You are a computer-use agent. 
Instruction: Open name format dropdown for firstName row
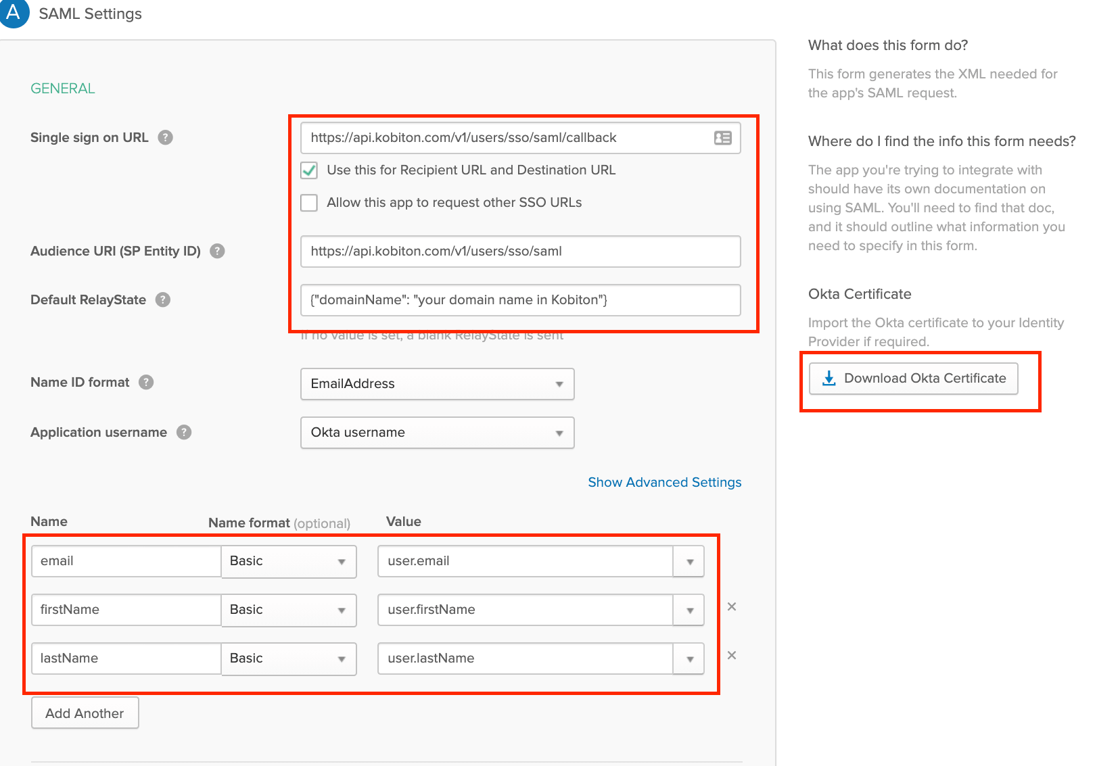289,610
